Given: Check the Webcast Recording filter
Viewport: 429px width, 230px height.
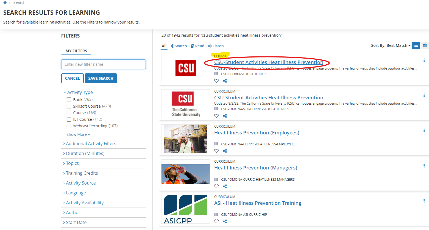Looking at the screenshot, I should 69,126.
